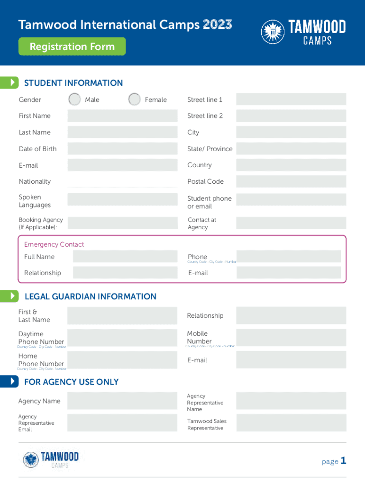The height and width of the screenshot is (485, 365).
Task: Click the Spoken Languages input field
Action: click(x=122, y=199)
